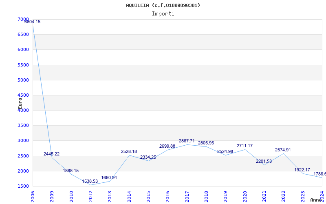Click the y-axis value 4500
326x204 pixels.
click(x=23, y=95)
